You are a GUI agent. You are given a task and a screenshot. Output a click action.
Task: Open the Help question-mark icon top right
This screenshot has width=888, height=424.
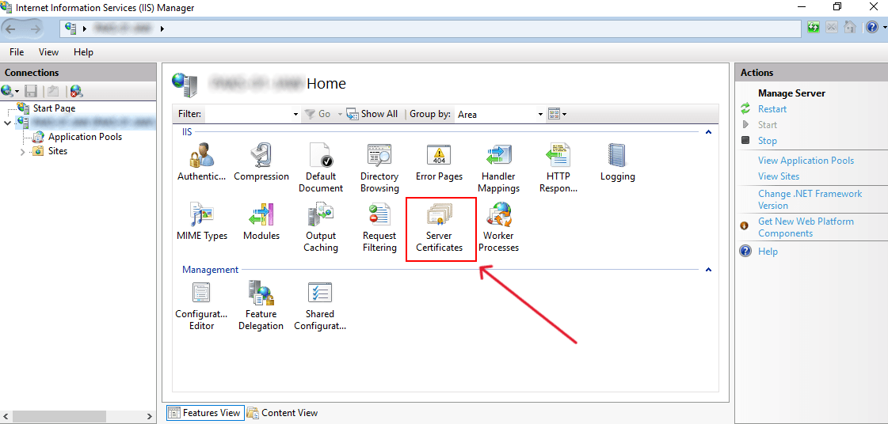(x=871, y=27)
